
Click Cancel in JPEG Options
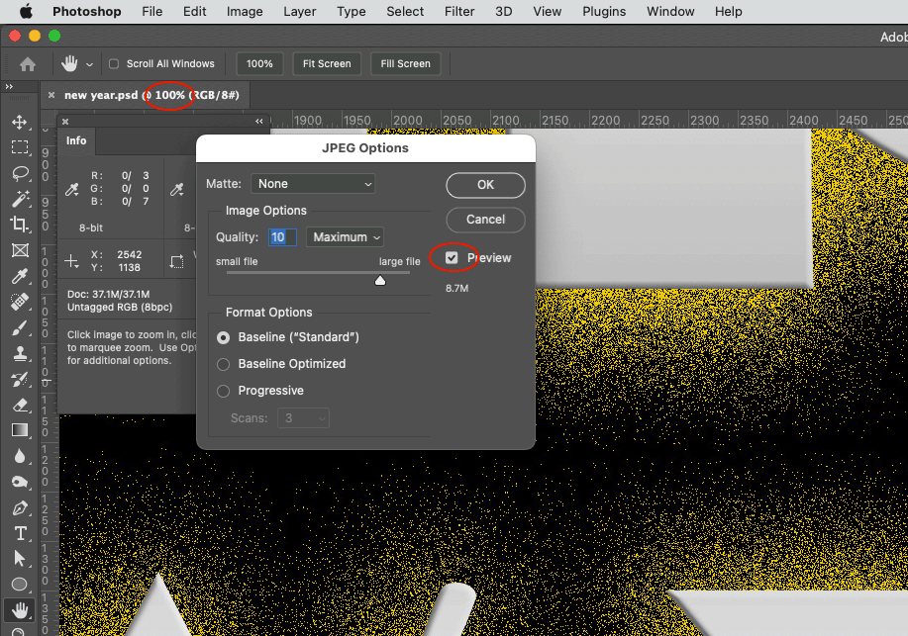tap(485, 220)
